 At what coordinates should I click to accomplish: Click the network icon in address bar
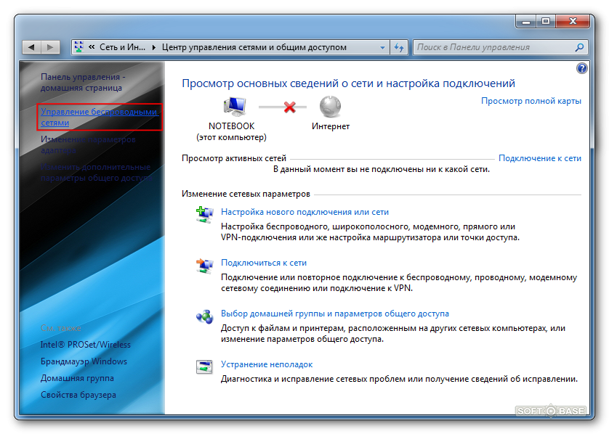pyautogui.click(x=78, y=47)
